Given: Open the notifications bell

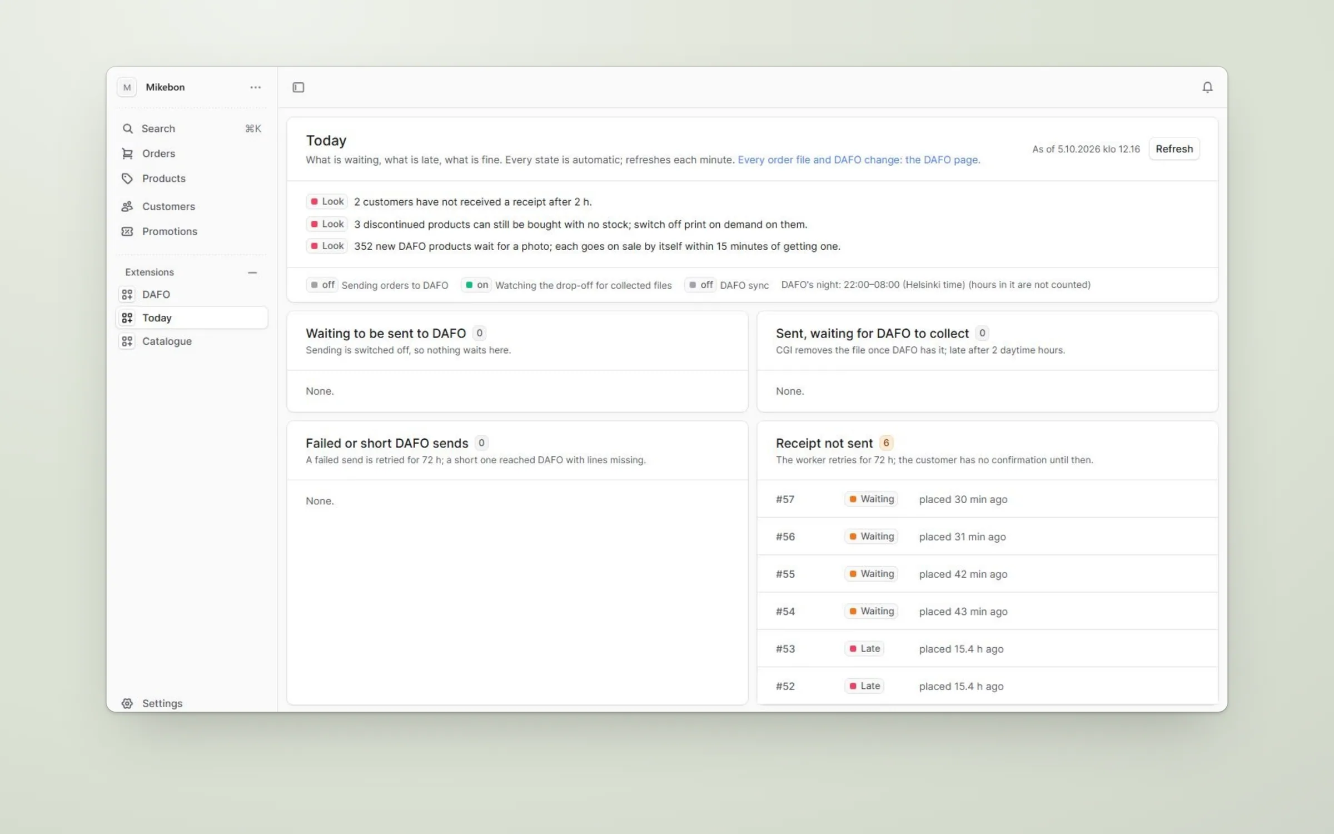Looking at the screenshot, I should click(1207, 87).
